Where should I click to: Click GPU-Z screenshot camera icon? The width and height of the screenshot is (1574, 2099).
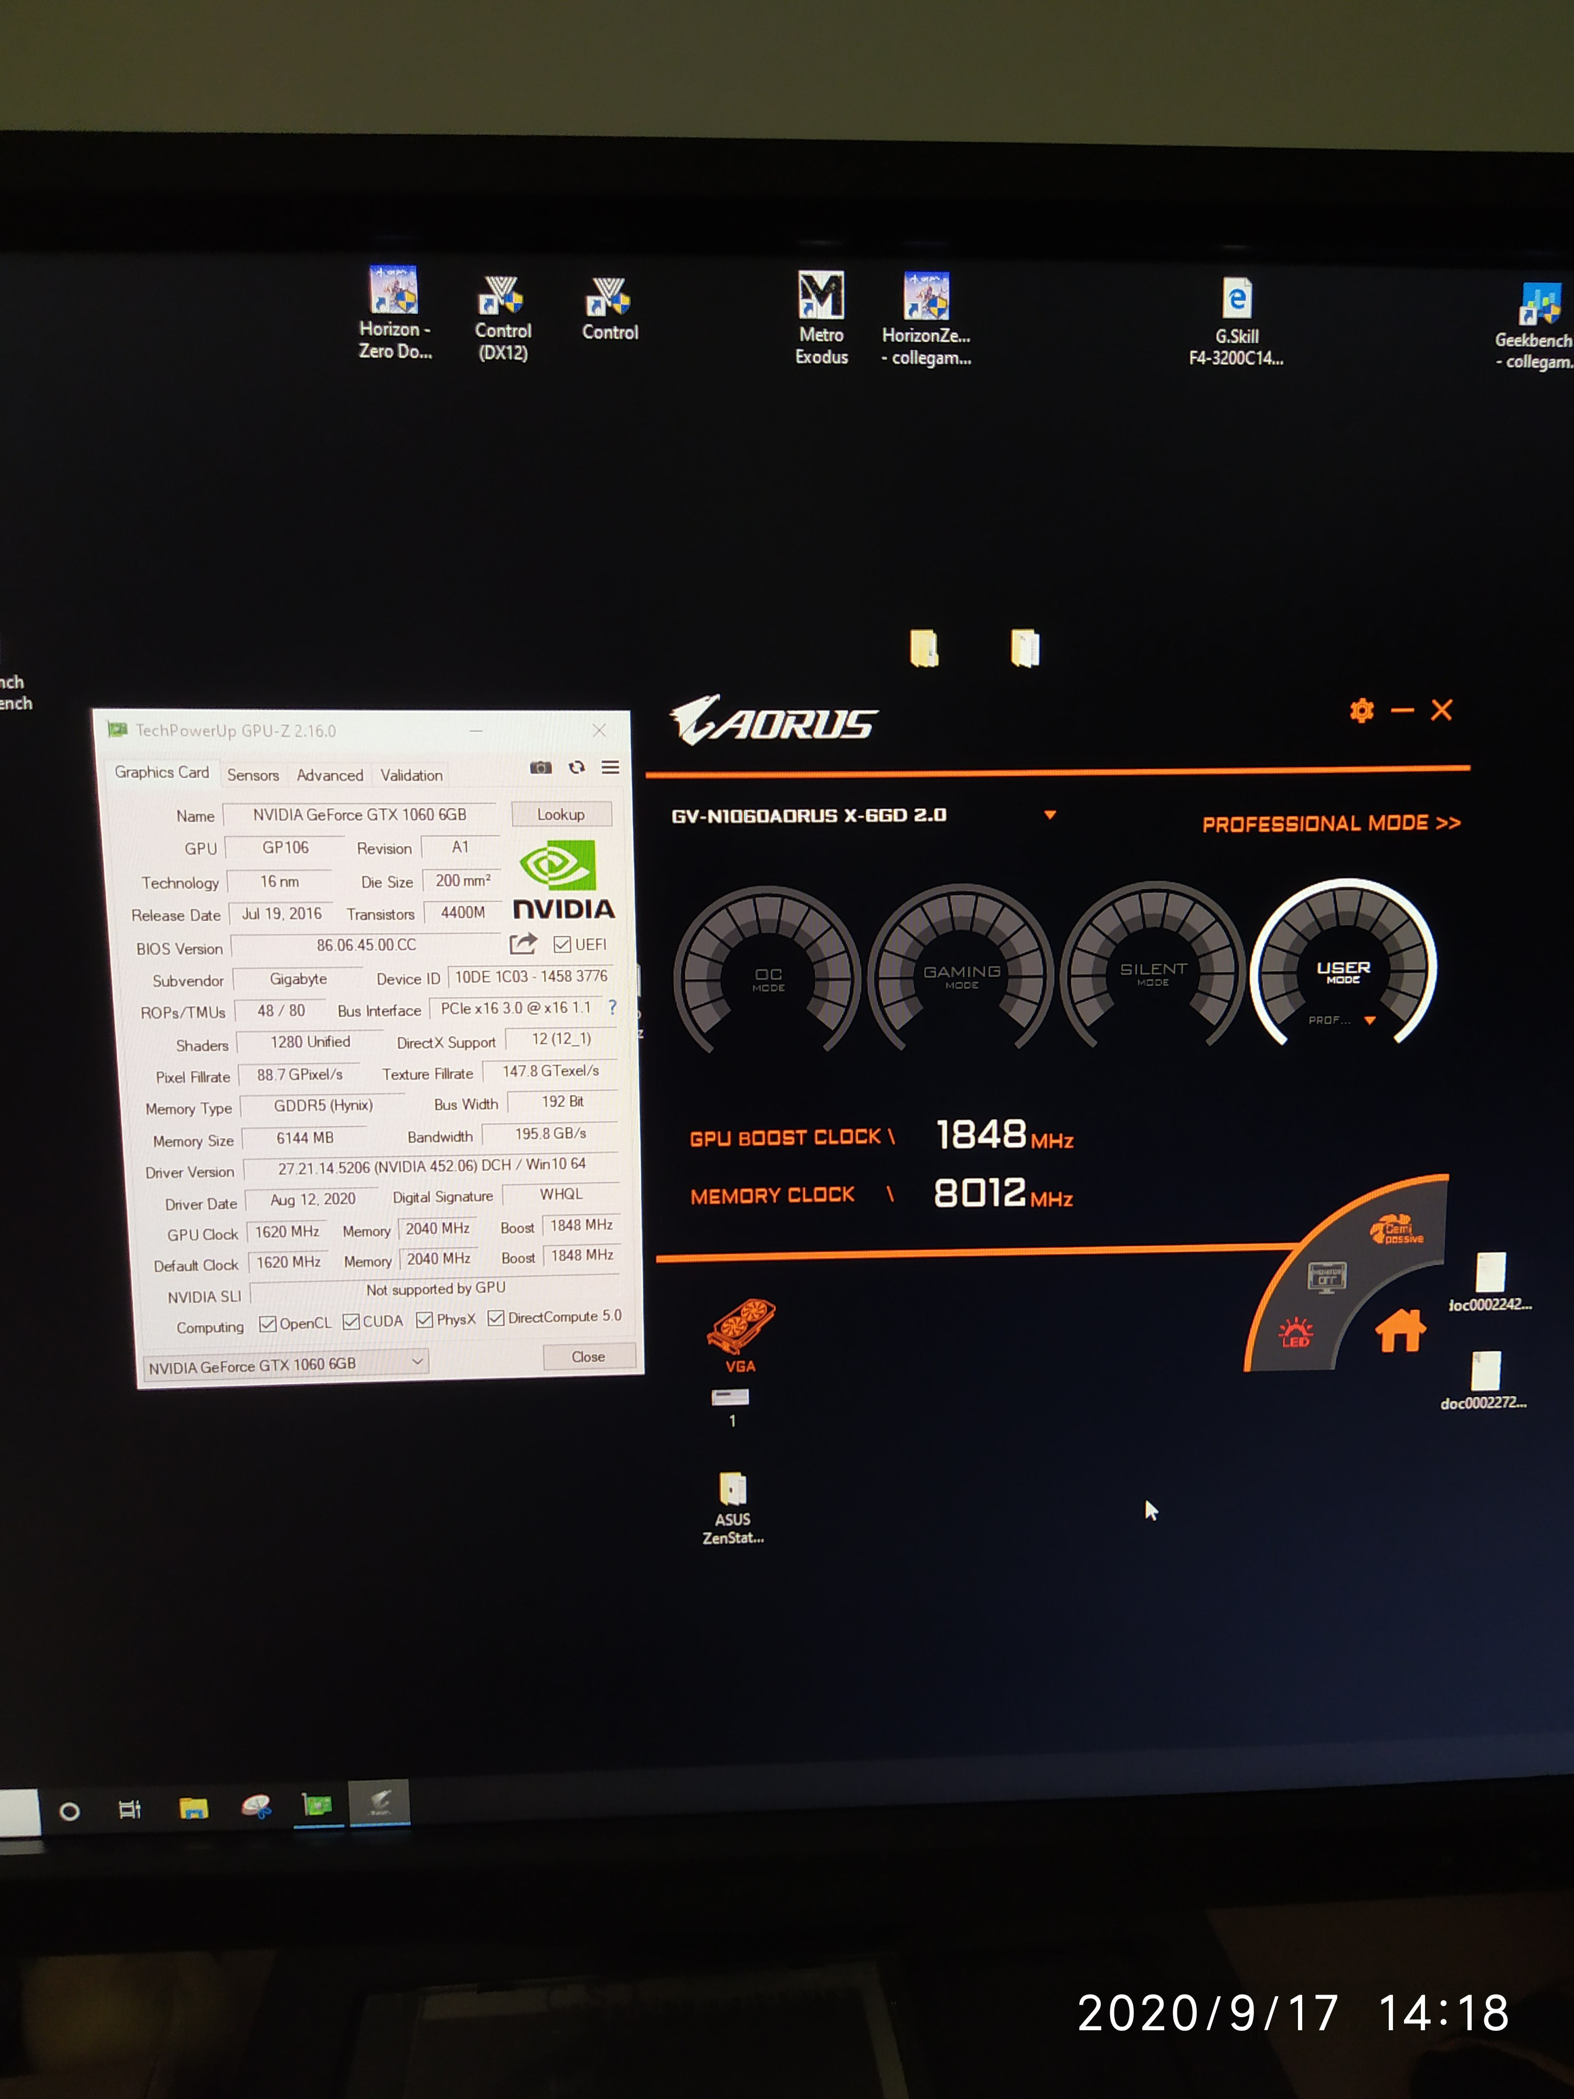[x=541, y=767]
